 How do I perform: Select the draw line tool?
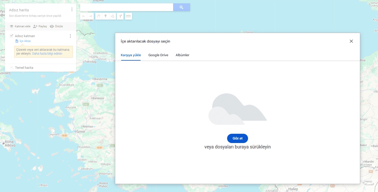pos(113,16)
